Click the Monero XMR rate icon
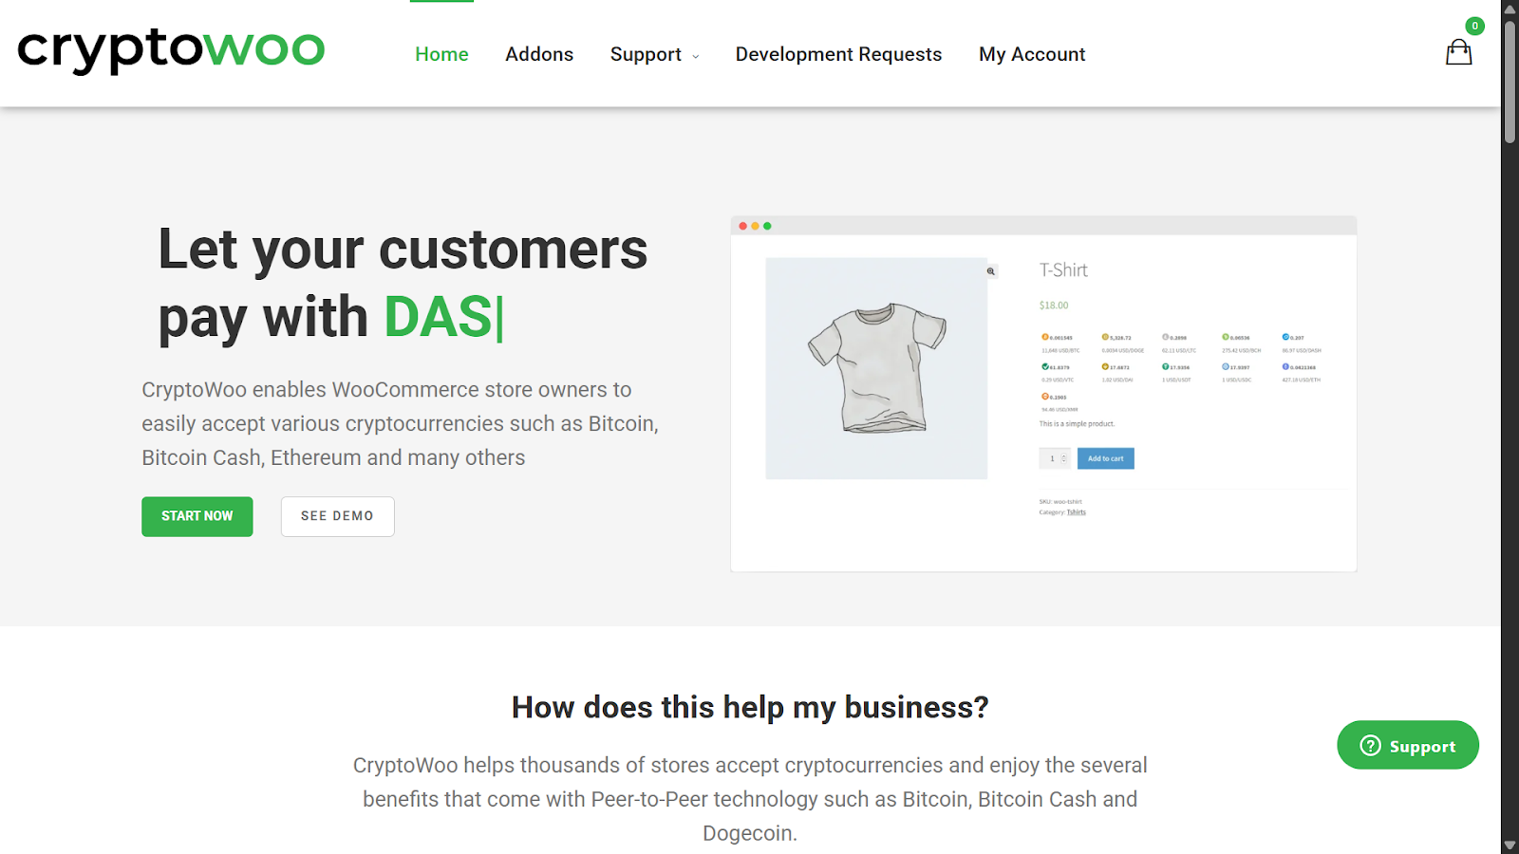 [1044, 396]
